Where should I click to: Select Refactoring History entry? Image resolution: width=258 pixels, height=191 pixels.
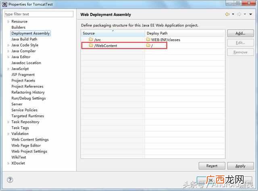(28, 92)
